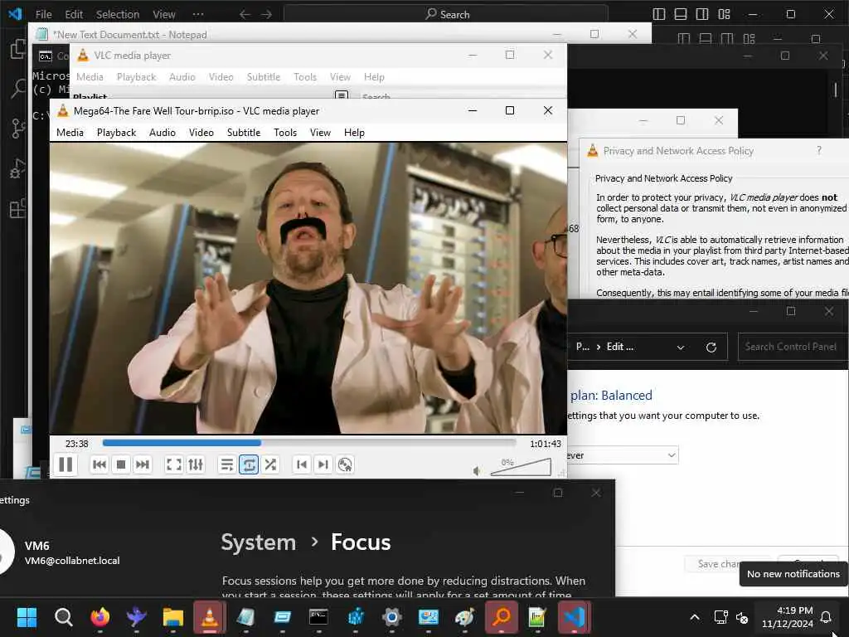The width and height of the screenshot is (849, 637).
Task: Show VLC extended settings (equalizer sliders)
Action: (x=196, y=464)
